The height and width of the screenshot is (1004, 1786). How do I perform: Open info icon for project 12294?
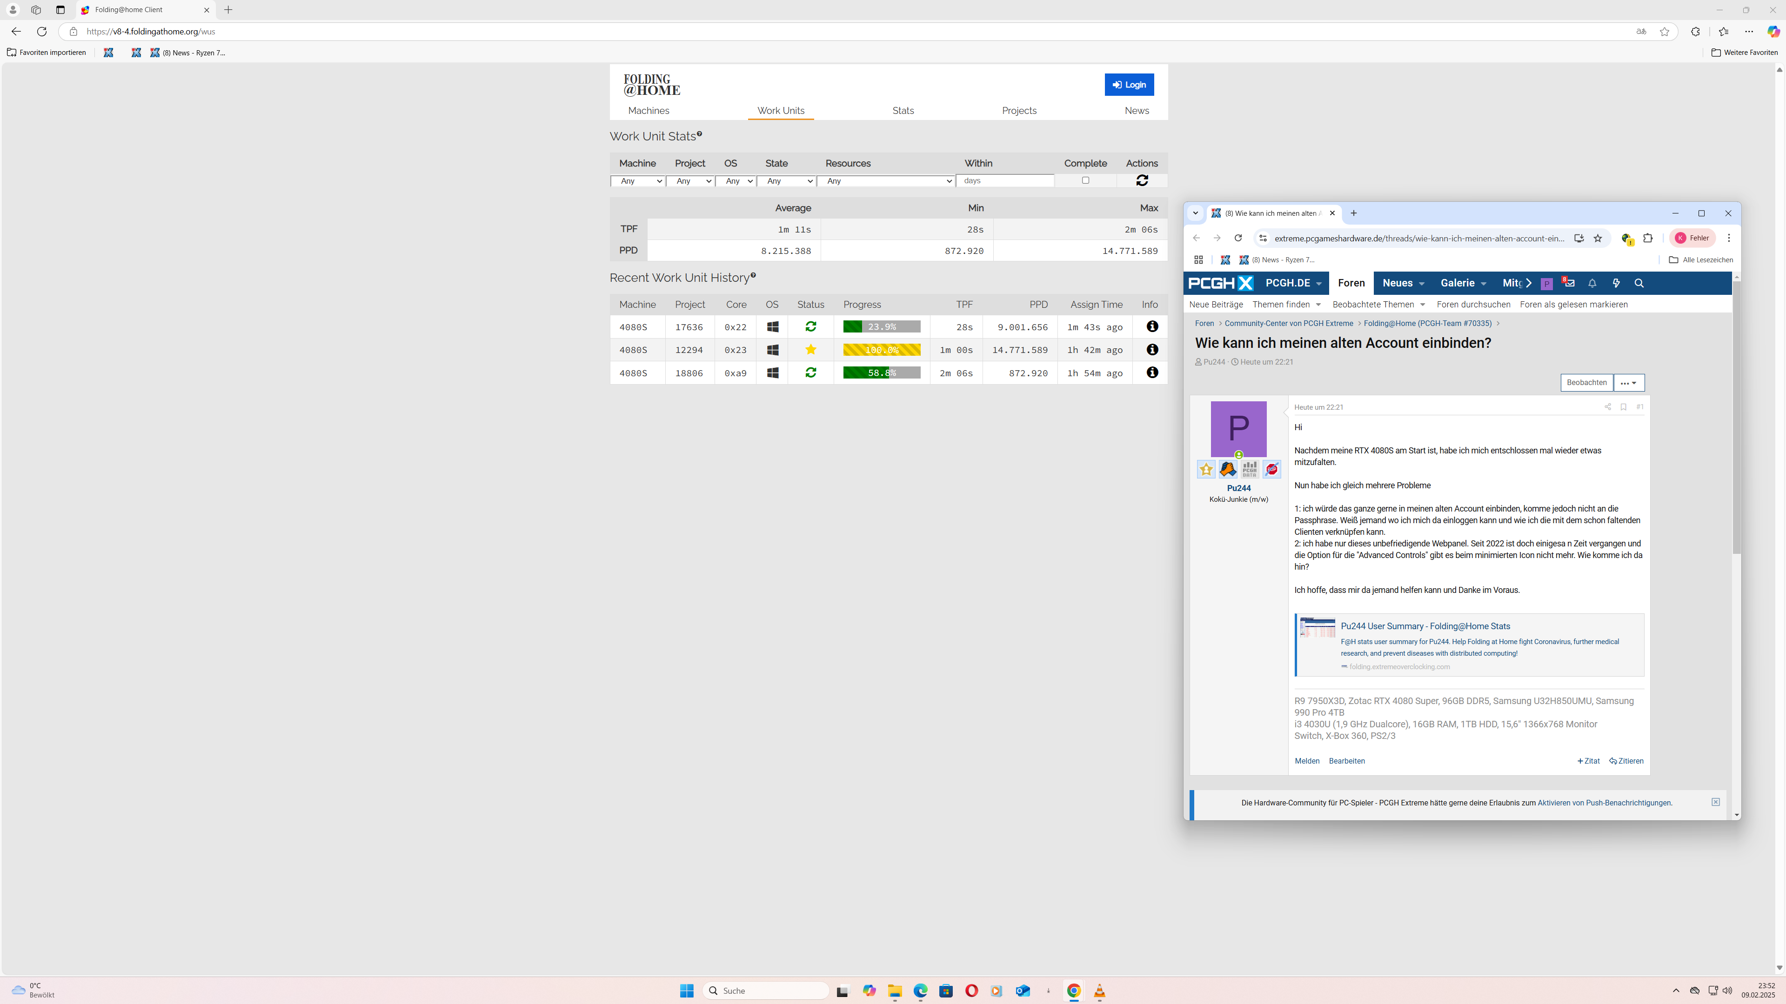coord(1151,349)
